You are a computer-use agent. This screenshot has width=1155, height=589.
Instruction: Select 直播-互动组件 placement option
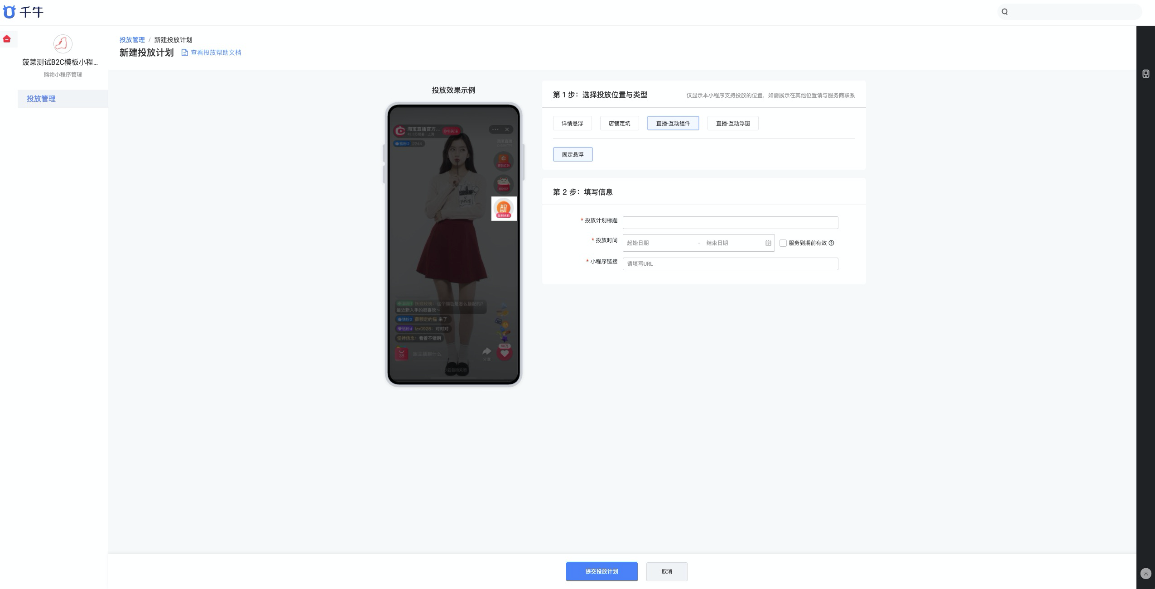(x=673, y=123)
